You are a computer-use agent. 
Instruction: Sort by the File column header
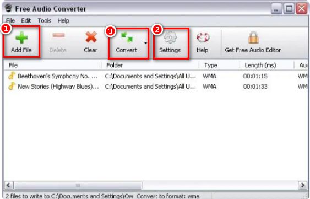point(53,65)
